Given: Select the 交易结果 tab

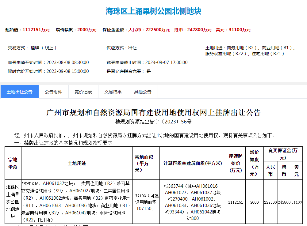Looking at the screenshot, I should pos(113,92).
